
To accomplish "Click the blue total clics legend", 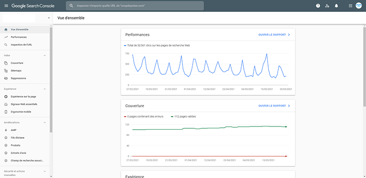I will (x=157, y=46).
